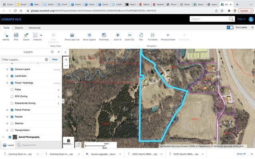Open the accessibility icon in header
Viewport: 255px width, 159px height.
251,19
